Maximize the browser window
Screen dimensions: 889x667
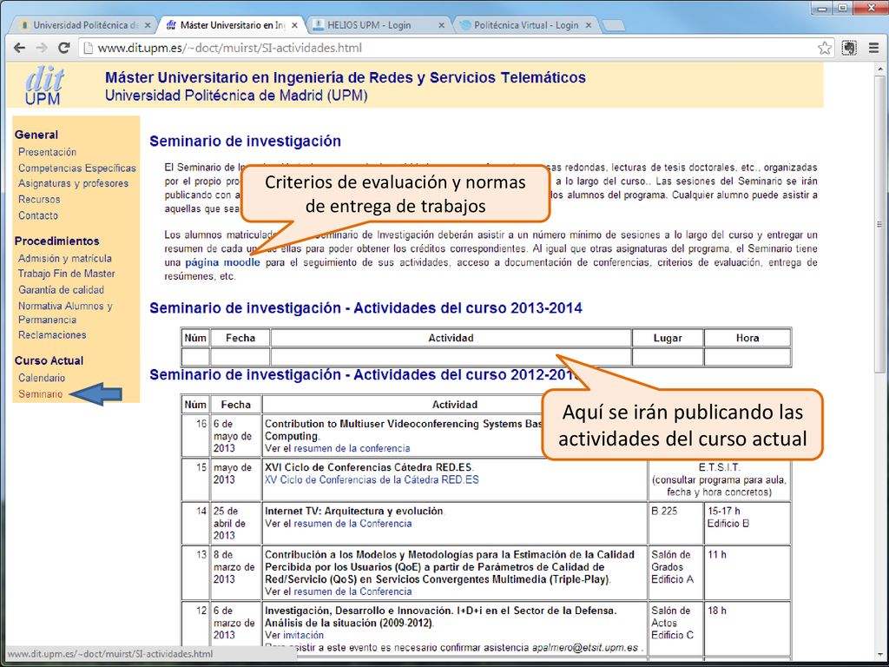click(843, 7)
